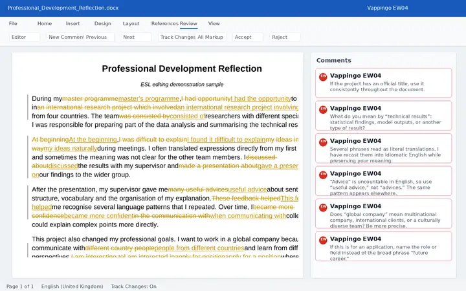Screen dimensions: 466x291
Task: Select the comment asking what "technical results" means
Action: pos(384,116)
